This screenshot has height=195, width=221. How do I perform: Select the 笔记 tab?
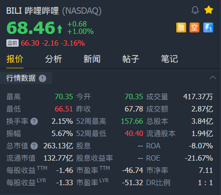click(x=169, y=59)
